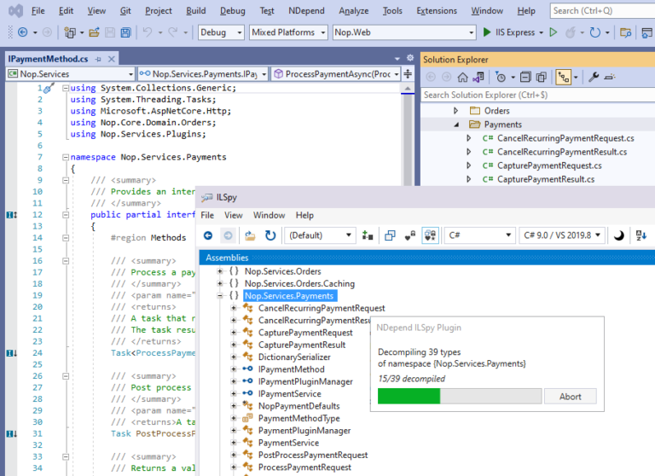Click the Properties wrench icon in Solution Explorer
The height and width of the screenshot is (476, 655).
point(594,78)
